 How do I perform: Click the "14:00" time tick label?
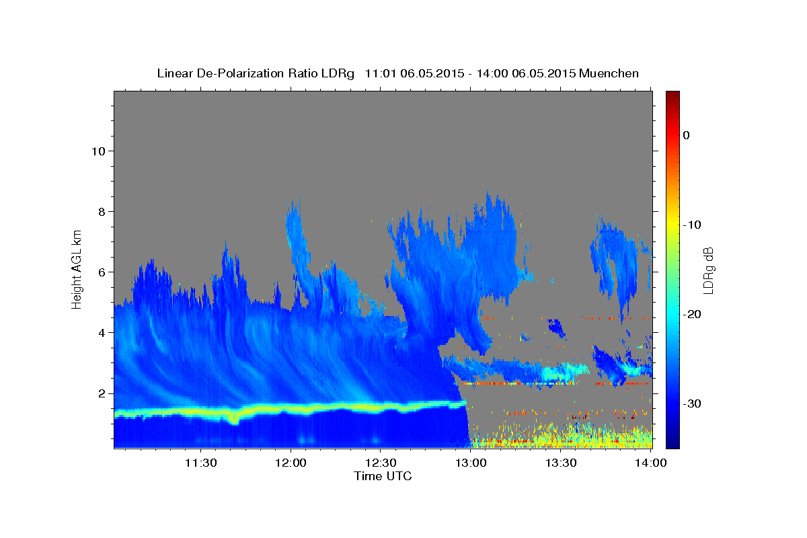tap(651, 463)
